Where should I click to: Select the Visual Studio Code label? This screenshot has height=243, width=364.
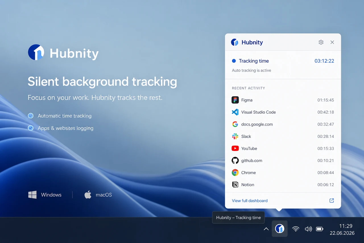click(x=258, y=112)
